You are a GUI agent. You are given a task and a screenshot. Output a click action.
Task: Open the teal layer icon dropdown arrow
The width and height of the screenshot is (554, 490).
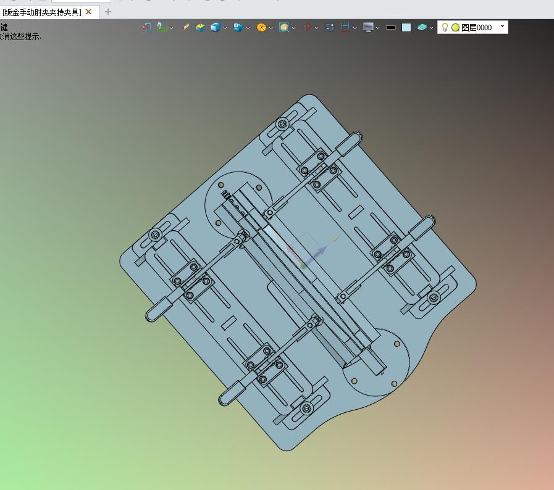tap(431, 28)
